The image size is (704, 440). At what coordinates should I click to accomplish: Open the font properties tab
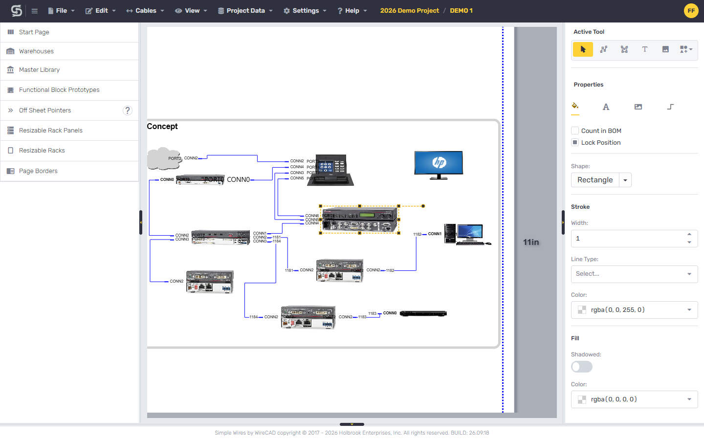point(606,107)
